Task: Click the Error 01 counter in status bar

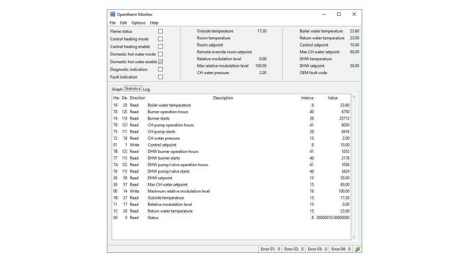Action: pyautogui.click(x=270, y=249)
